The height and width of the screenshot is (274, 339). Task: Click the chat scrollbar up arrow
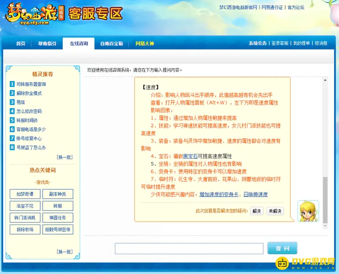[x=325, y=80]
